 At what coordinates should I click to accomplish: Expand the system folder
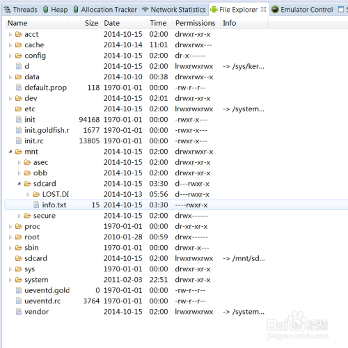coord(10,280)
